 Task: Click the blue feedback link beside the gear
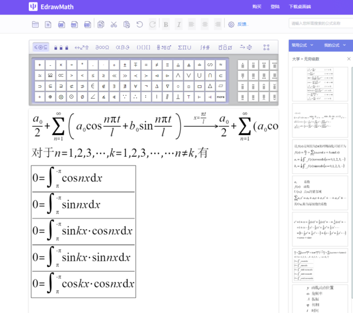(242, 24)
